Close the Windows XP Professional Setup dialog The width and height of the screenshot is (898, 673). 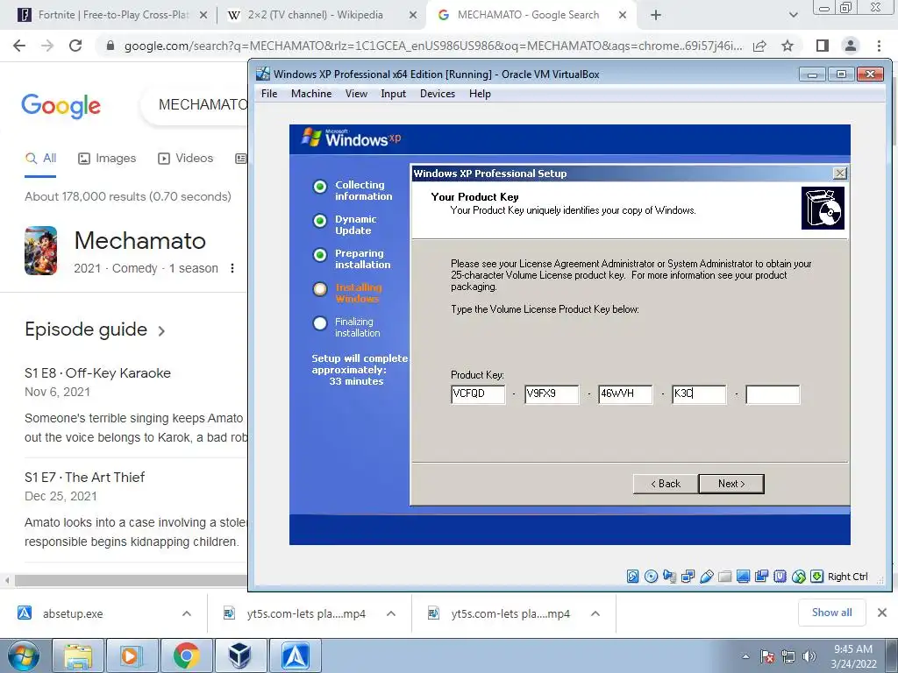pyautogui.click(x=839, y=174)
